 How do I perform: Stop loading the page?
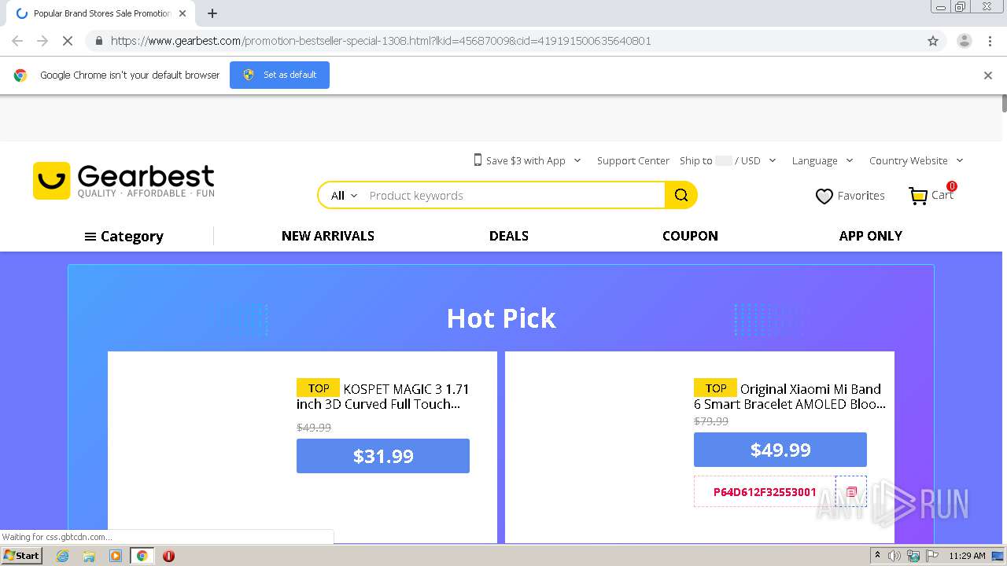click(x=68, y=41)
